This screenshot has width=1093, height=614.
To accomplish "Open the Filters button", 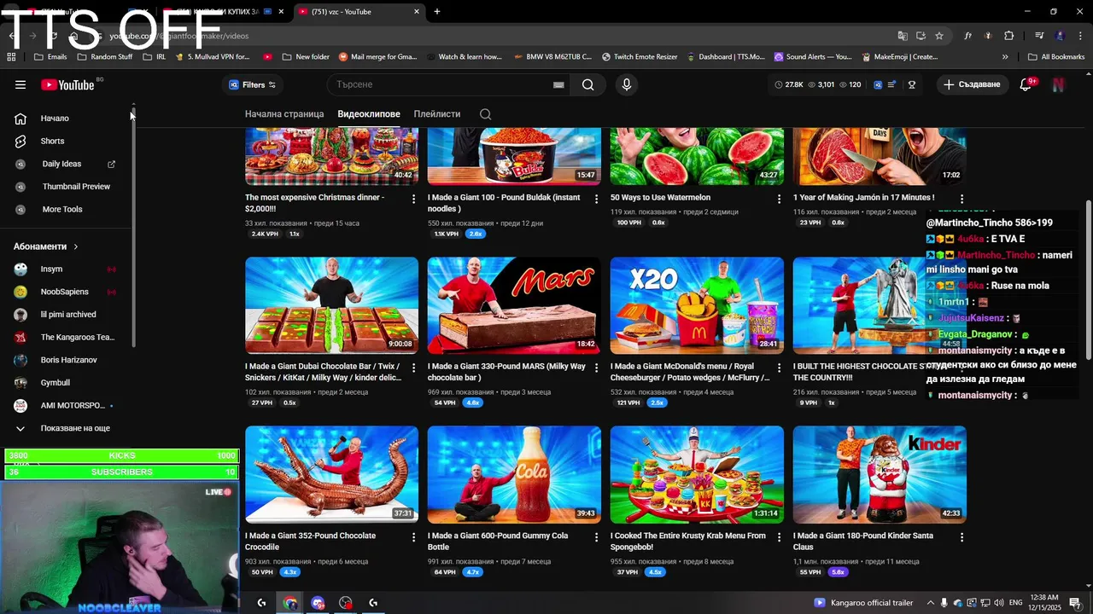I will (253, 84).
